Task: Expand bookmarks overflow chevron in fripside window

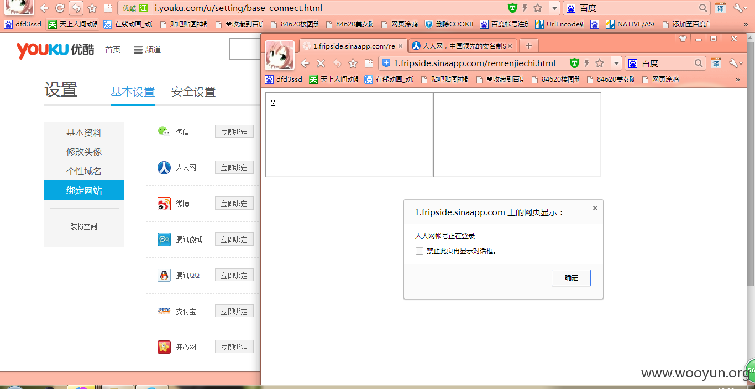Action: click(737, 79)
